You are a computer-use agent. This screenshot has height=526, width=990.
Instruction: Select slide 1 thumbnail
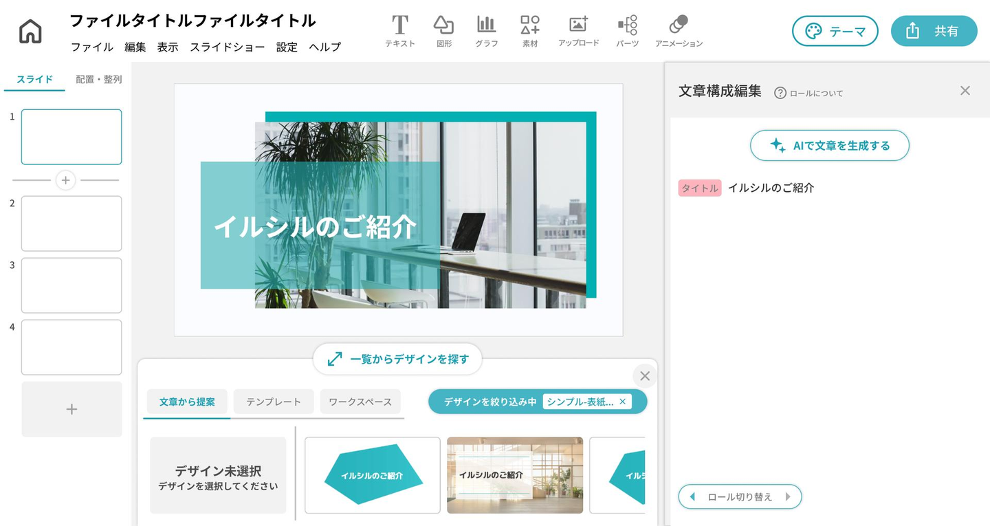(x=71, y=137)
